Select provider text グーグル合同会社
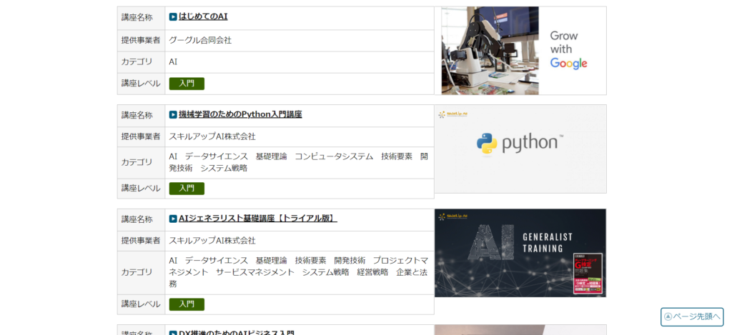732x335 pixels. [x=200, y=41]
